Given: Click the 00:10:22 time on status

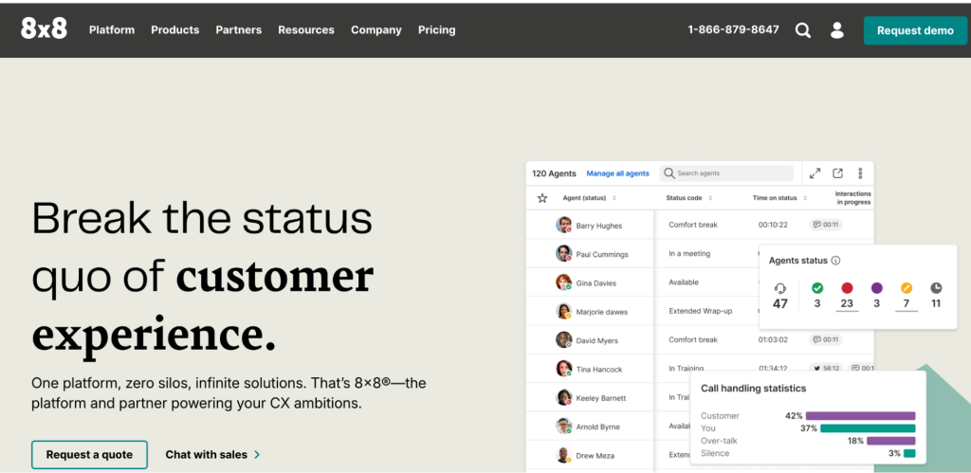Looking at the screenshot, I should [x=773, y=225].
